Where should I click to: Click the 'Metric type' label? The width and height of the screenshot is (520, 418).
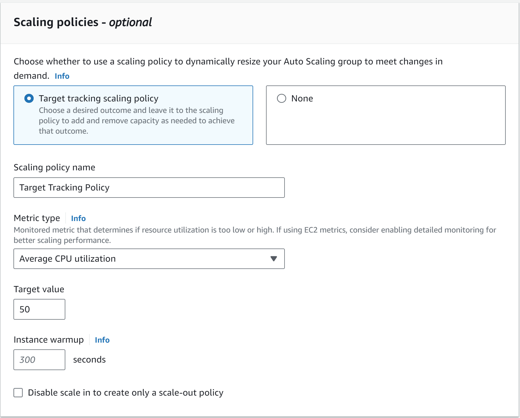click(x=37, y=218)
